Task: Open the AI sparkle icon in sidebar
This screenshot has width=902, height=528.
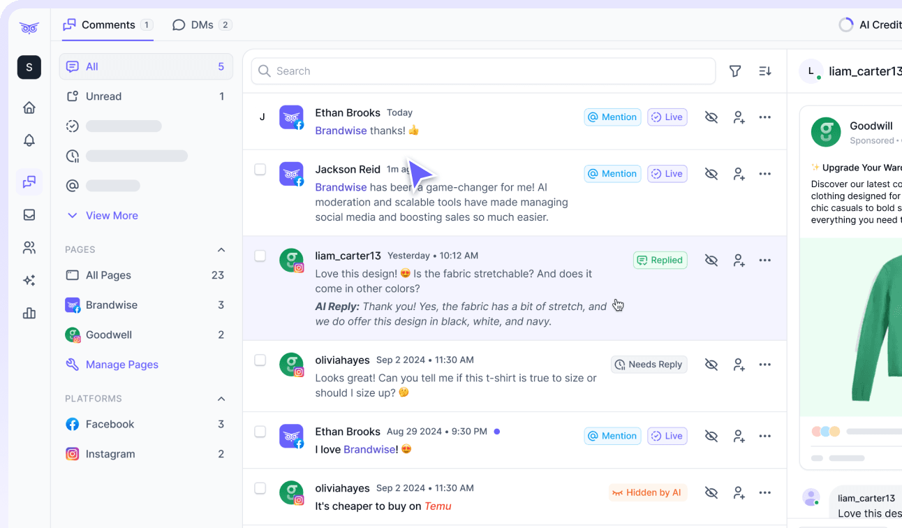Action: pos(29,280)
